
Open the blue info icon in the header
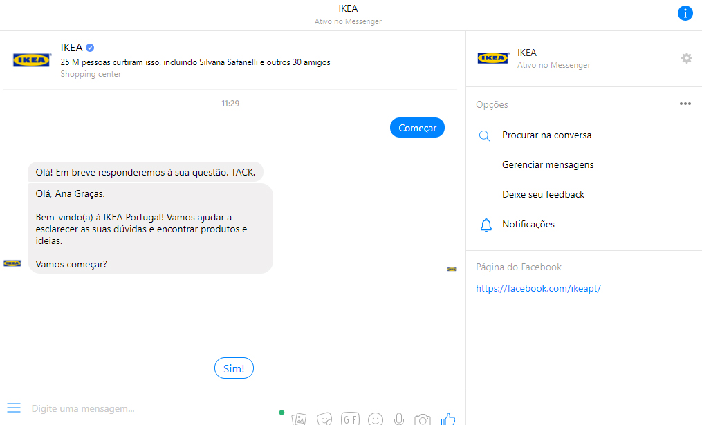[x=685, y=12]
